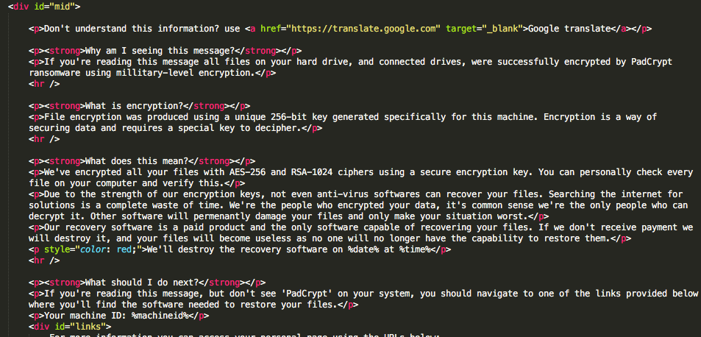
Task: Click 'Don't understand this information?' text
Action: (x=132, y=29)
